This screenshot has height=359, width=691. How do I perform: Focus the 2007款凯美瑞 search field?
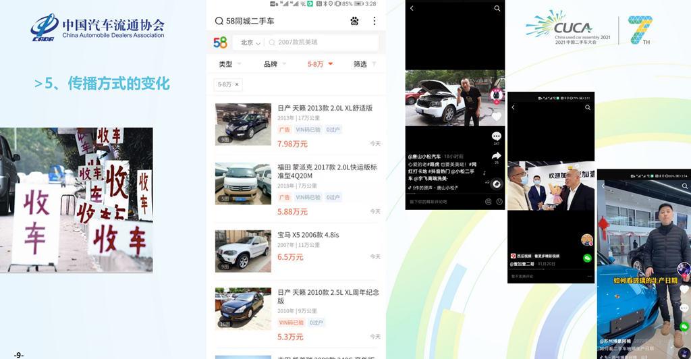point(322,43)
